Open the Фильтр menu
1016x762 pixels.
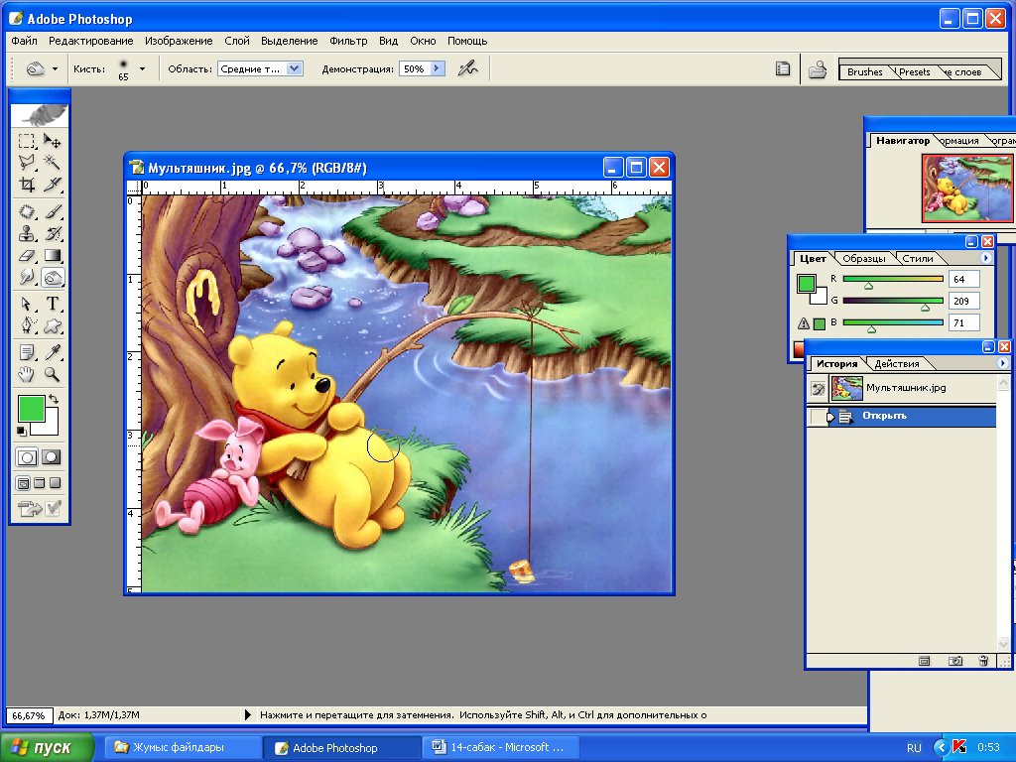click(348, 41)
